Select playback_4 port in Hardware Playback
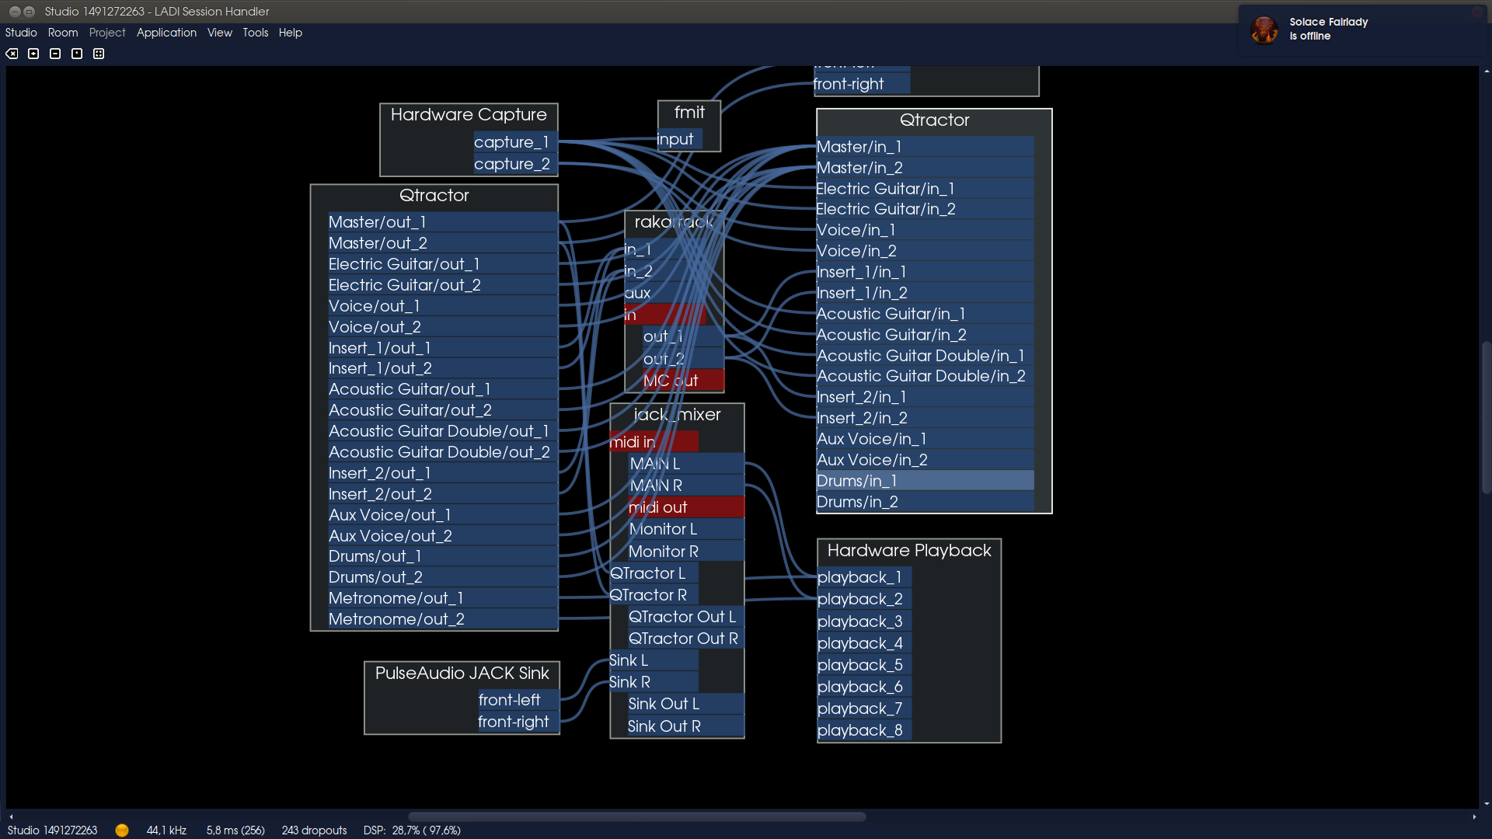This screenshot has height=839, width=1492. [x=864, y=643]
